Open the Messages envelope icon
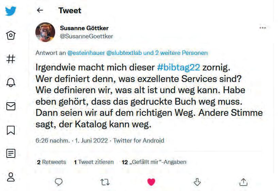This screenshot has height=191, width=278. pyautogui.click(x=11, y=106)
